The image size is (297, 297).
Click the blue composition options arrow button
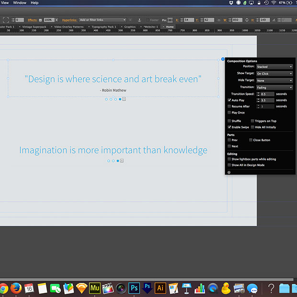coord(223,59)
